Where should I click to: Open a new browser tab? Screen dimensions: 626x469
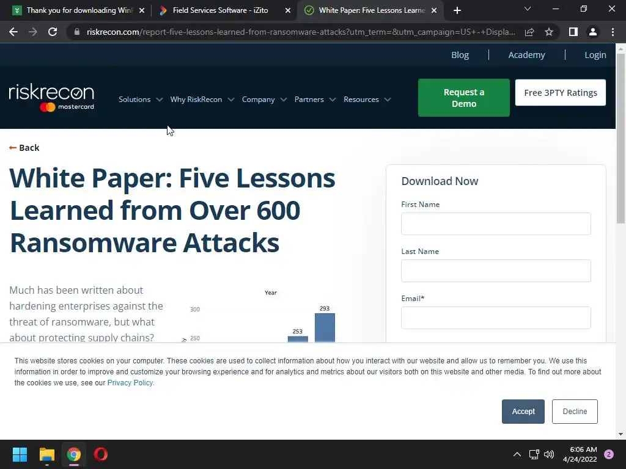(x=457, y=10)
